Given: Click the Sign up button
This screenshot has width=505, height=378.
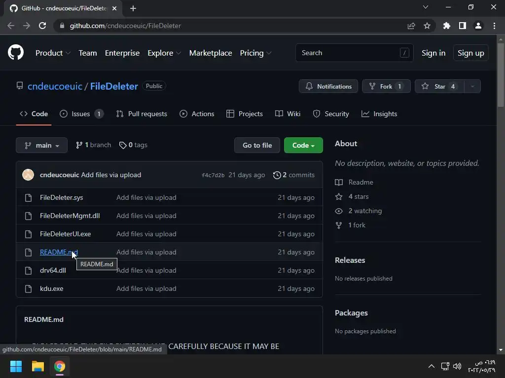Looking at the screenshot, I should [471, 53].
